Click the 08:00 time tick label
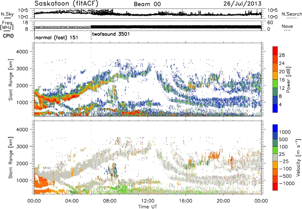This screenshot has width=302, height=209. click(x=110, y=201)
